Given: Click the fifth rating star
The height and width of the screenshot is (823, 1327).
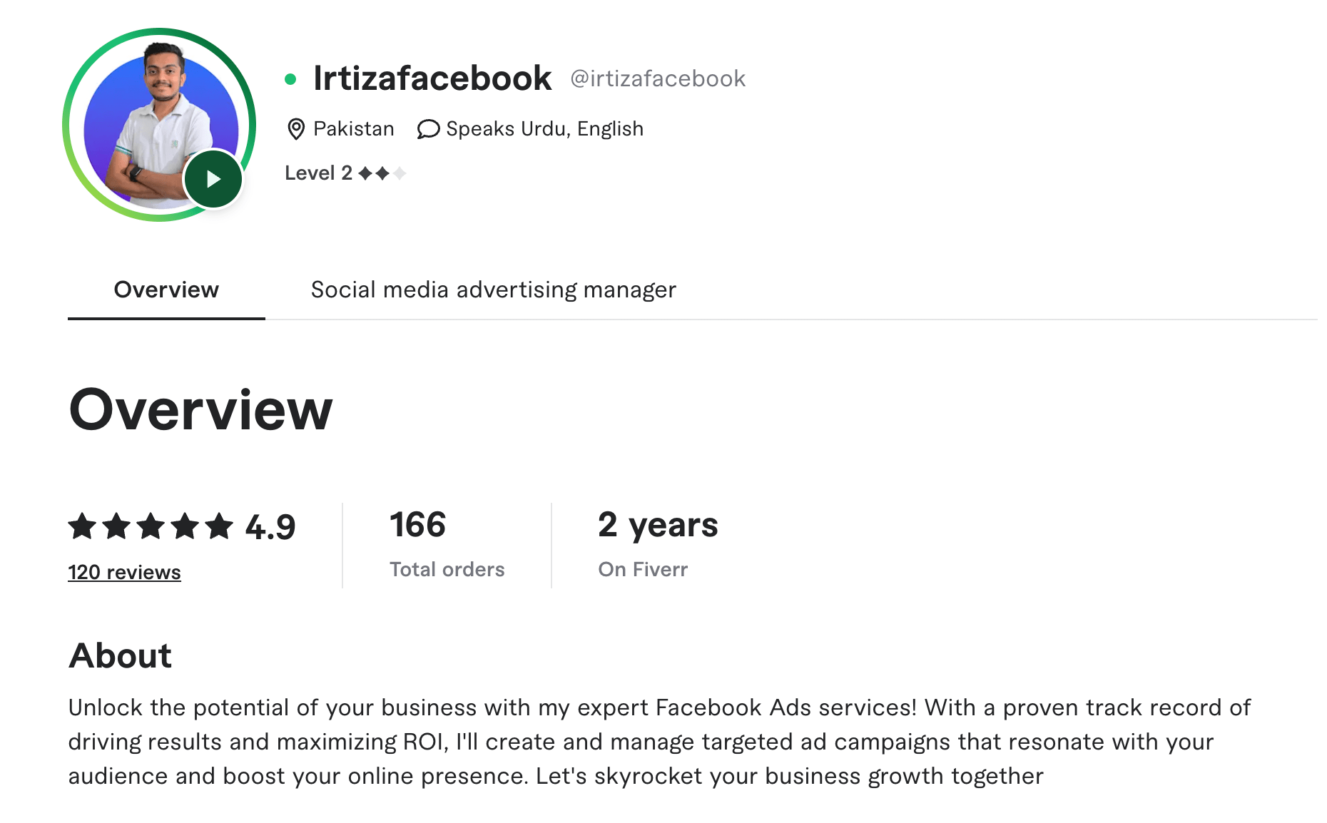Looking at the screenshot, I should (x=219, y=526).
